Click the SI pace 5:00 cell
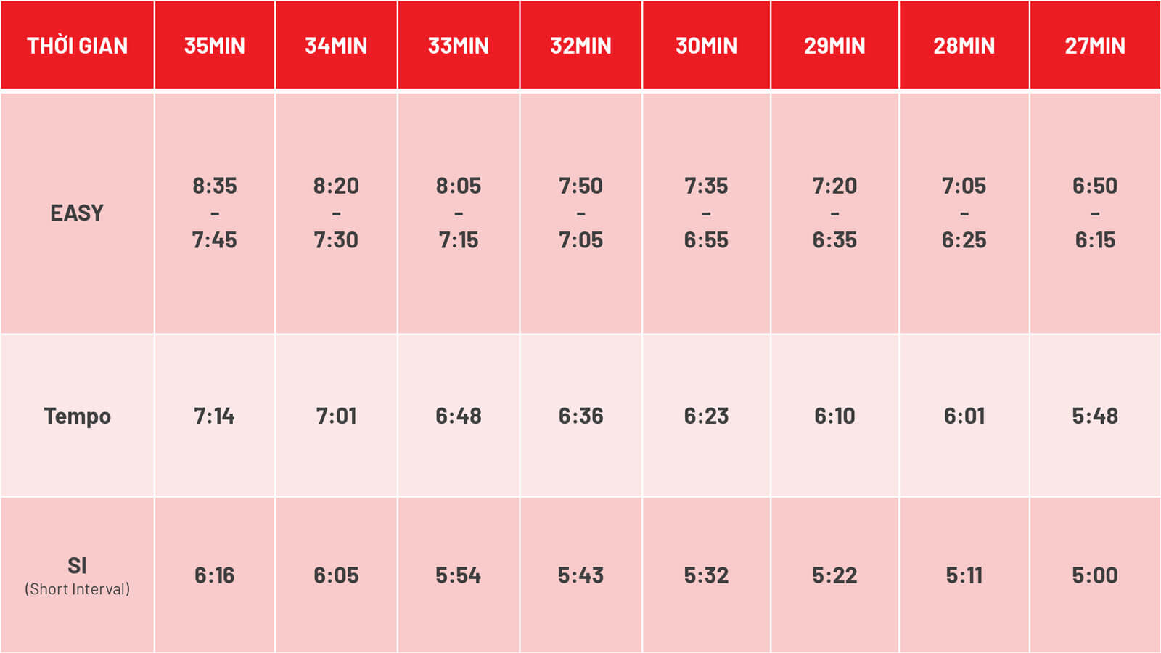Image resolution: width=1161 pixels, height=653 pixels. tap(1095, 575)
